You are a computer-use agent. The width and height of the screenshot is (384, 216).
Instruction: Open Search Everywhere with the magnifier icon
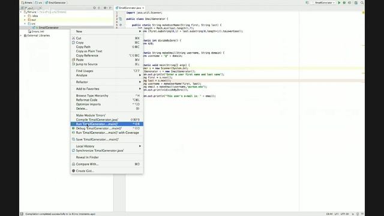coord(362,2)
